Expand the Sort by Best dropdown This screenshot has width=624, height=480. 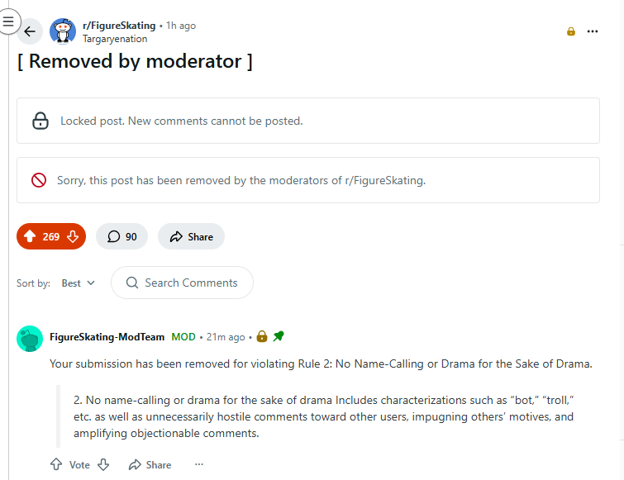(x=79, y=283)
